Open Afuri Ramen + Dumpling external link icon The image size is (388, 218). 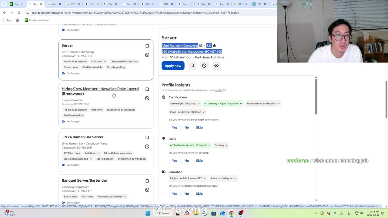point(200,45)
